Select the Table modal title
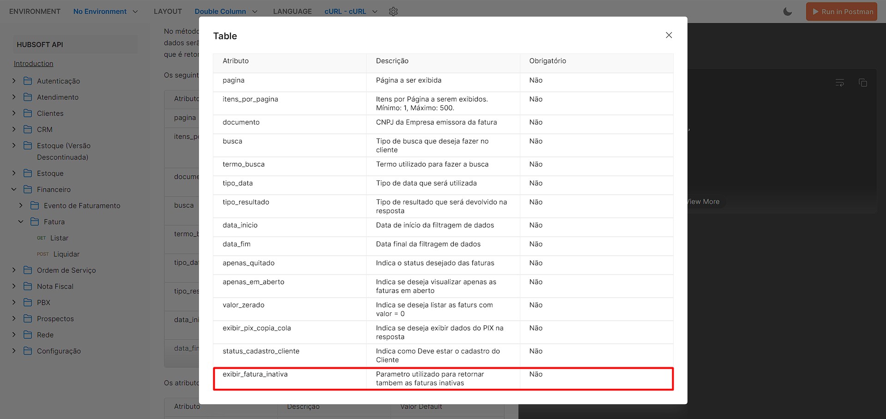The height and width of the screenshot is (419, 886). [x=225, y=36]
